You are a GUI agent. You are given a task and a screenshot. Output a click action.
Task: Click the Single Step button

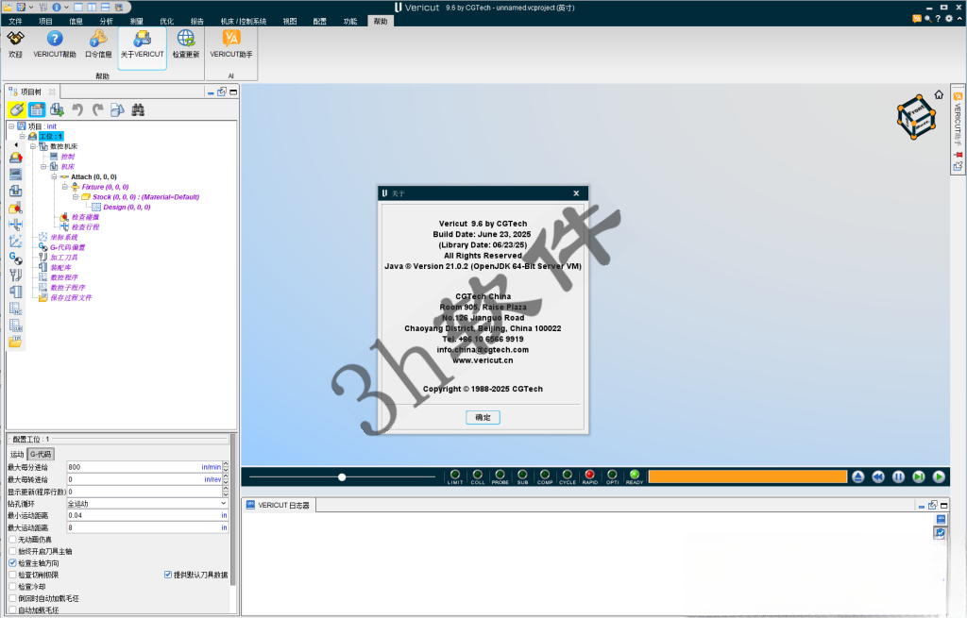click(x=918, y=476)
